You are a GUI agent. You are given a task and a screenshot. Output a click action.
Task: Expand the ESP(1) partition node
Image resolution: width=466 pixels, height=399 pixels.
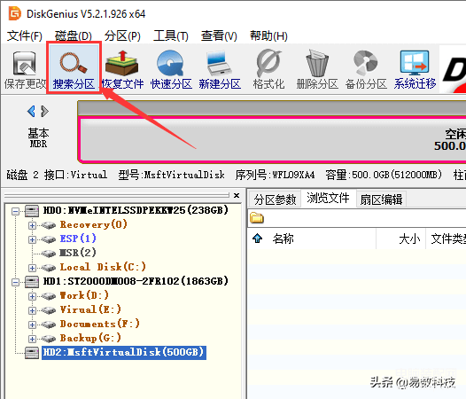click(x=32, y=239)
